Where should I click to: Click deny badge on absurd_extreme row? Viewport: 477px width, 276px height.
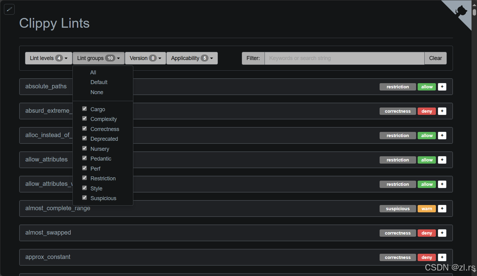pos(427,111)
